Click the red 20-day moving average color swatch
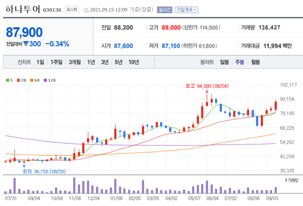 pos(18,80)
